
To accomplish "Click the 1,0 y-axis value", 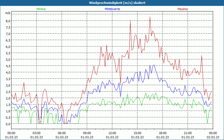I will [8, 111].
